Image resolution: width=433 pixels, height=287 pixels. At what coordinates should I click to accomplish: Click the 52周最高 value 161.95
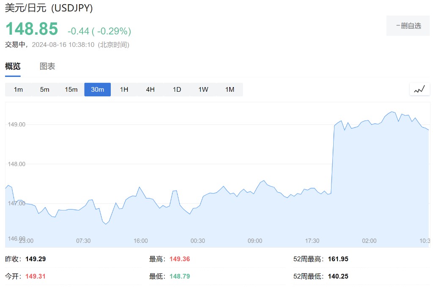[x=338, y=259]
